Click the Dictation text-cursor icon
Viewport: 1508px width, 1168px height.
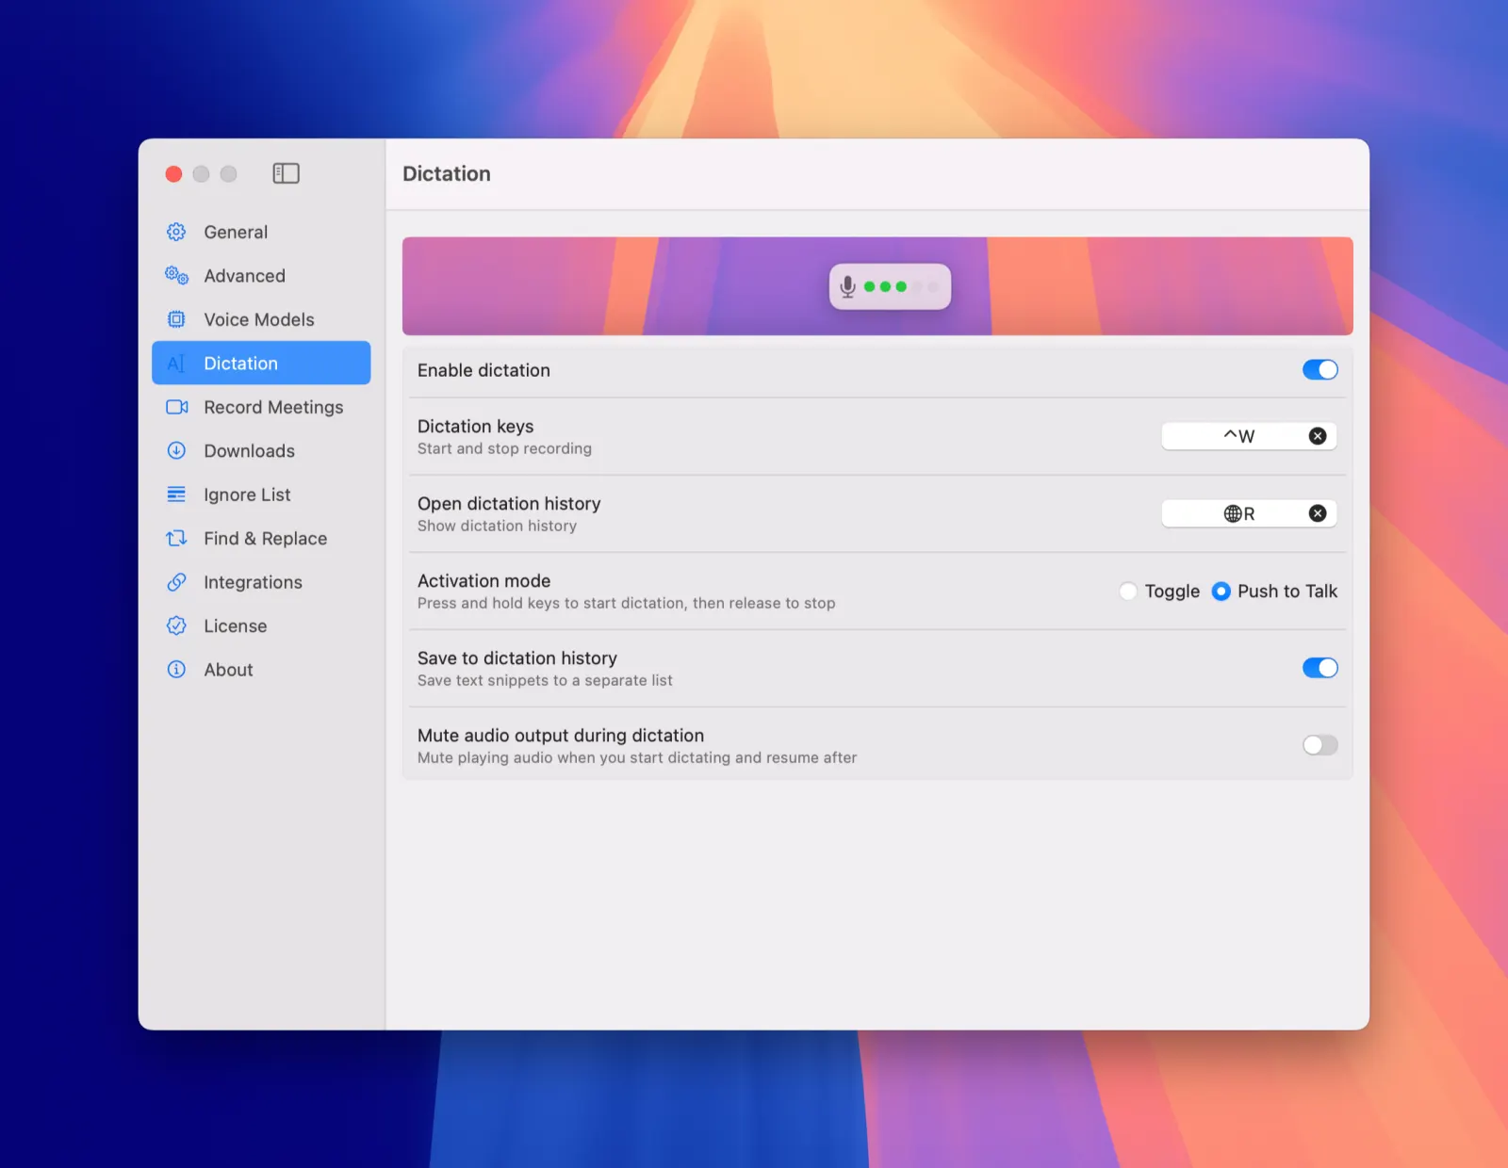[176, 364]
